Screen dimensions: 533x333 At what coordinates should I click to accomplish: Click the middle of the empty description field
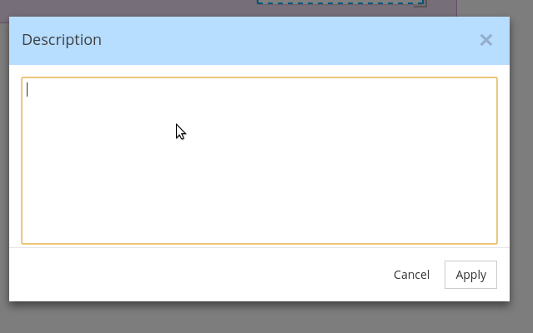(x=259, y=161)
